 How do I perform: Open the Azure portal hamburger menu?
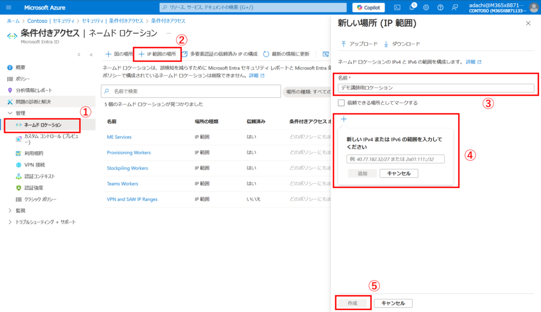coord(8,7)
